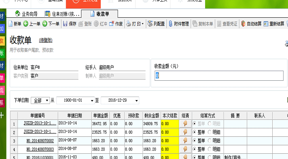The image size is (288, 159).
Task: Open document JGZZD-2013-10-1 in row 2
Action: [x=40, y=132]
